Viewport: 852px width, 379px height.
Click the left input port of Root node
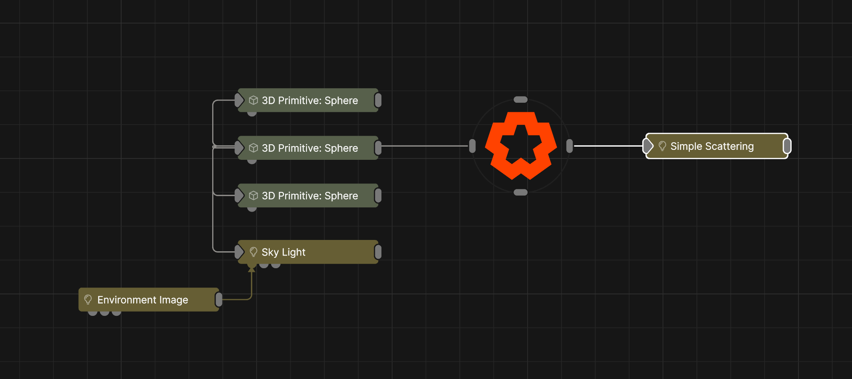(472, 146)
